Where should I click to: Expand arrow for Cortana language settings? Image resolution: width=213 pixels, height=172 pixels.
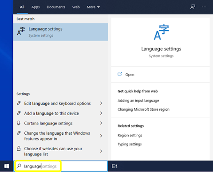(101, 123)
